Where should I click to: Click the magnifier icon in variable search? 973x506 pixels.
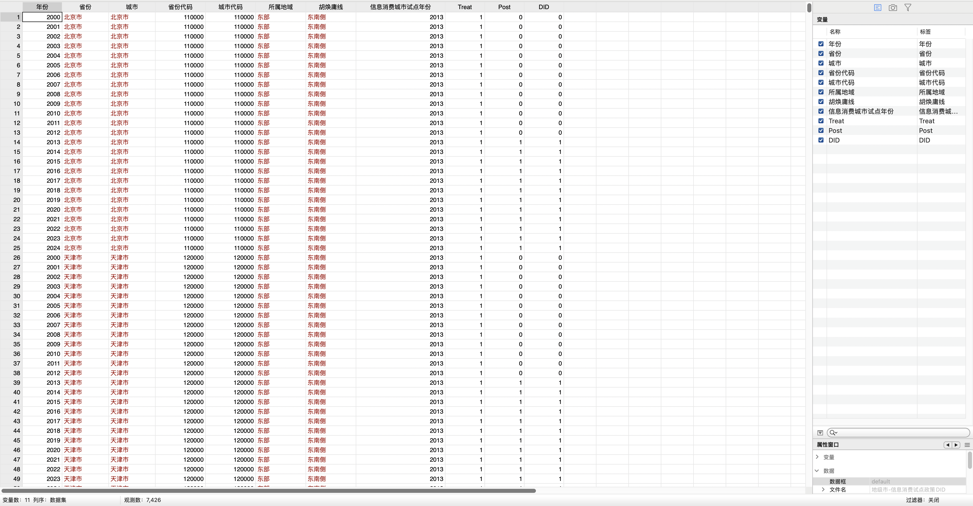(833, 433)
